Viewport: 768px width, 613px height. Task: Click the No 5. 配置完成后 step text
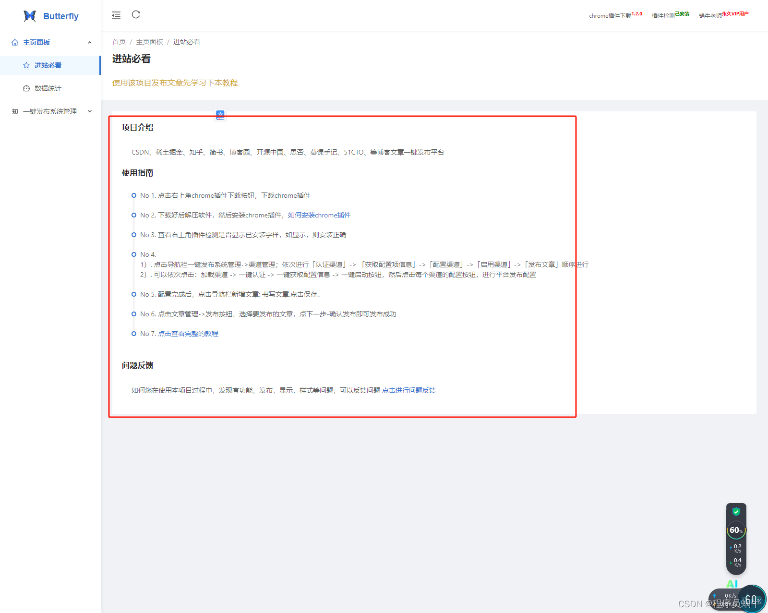pos(231,294)
